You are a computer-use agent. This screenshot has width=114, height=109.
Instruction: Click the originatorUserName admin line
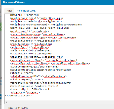pyautogui.click(x=46, y=25)
